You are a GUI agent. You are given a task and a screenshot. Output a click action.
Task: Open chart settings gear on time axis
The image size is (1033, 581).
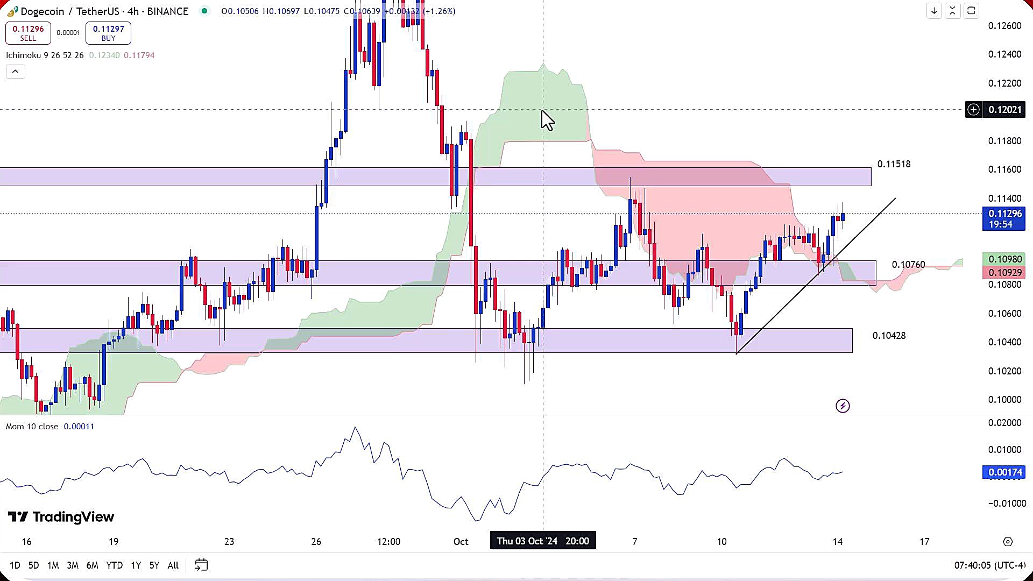click(1008, 542)
